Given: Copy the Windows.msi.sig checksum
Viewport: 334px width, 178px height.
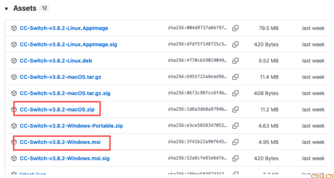Looking at the screenshot, I should [x=235, y=158].
